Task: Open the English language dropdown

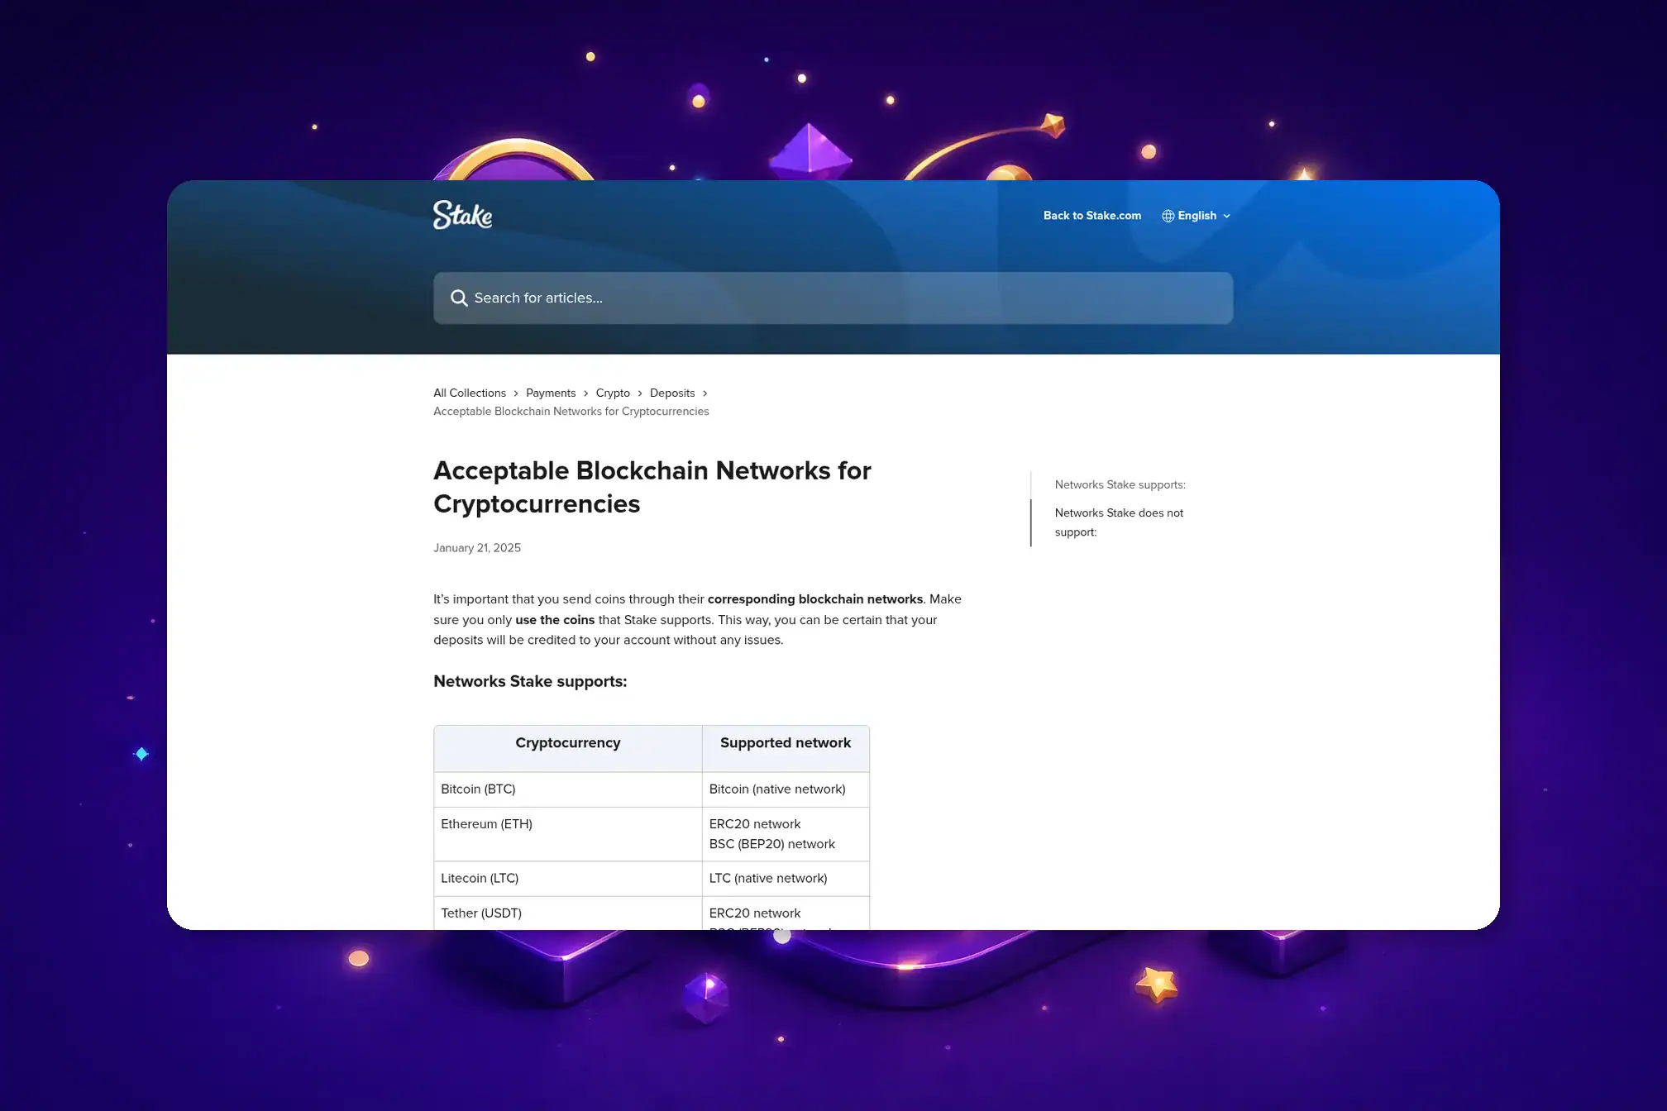Action: pyautogui.click(x=1197, y=216)
